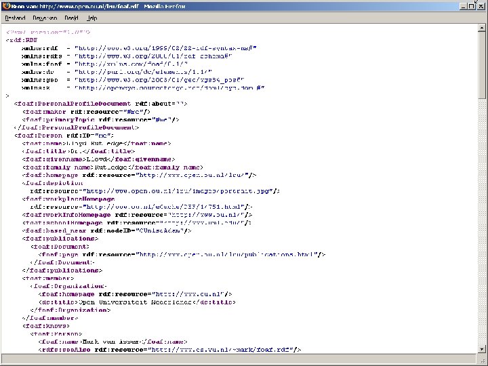
Task: Click the opening foaf:knows tag
Action: pos(46,326)
